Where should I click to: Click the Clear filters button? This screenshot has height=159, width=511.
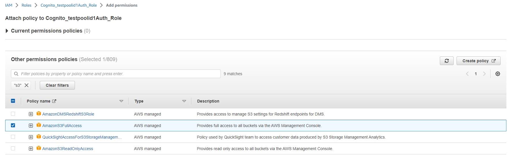(57, 85)
